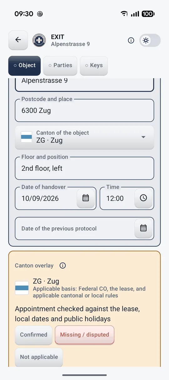Choose the Not applicable option
This screenshot has width=169, height=380.
39,357
